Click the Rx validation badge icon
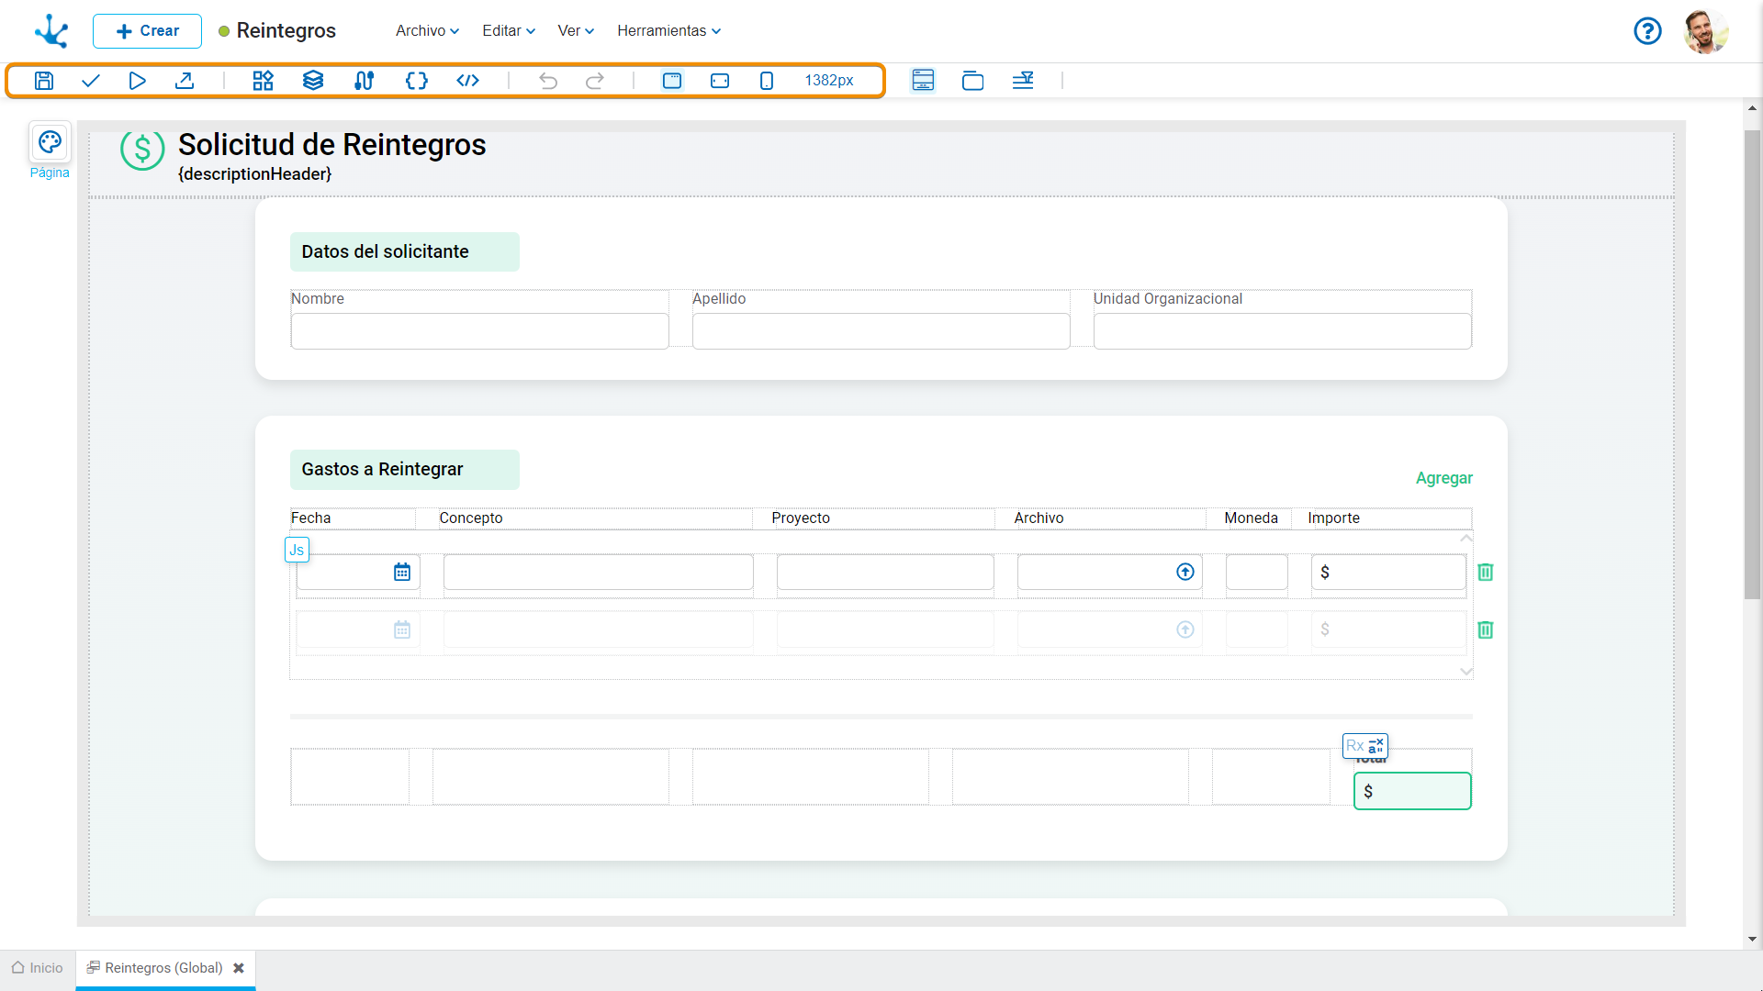This screenshot has width=1763, height=991. click(1364, 746)
